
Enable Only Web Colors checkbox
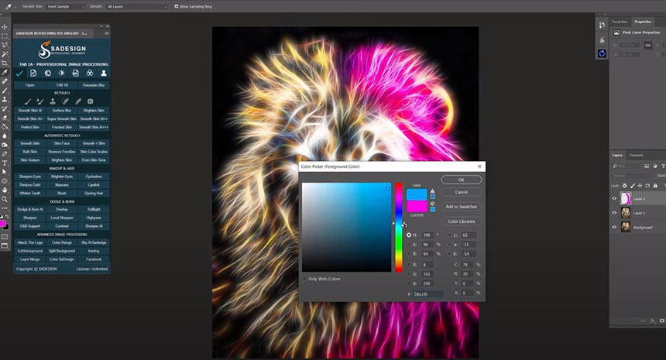[x=304, y=279]
